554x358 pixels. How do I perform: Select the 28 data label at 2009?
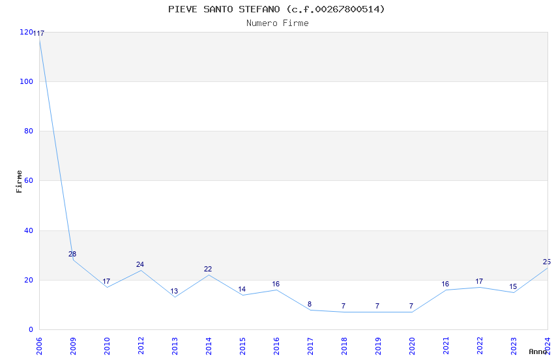[72, 254]
